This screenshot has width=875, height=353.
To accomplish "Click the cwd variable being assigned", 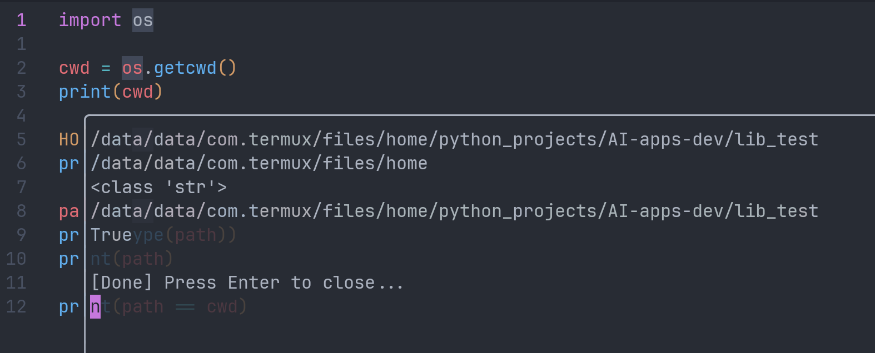I will (x=74, y=68).
